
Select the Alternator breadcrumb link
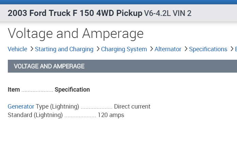(168, 49)
